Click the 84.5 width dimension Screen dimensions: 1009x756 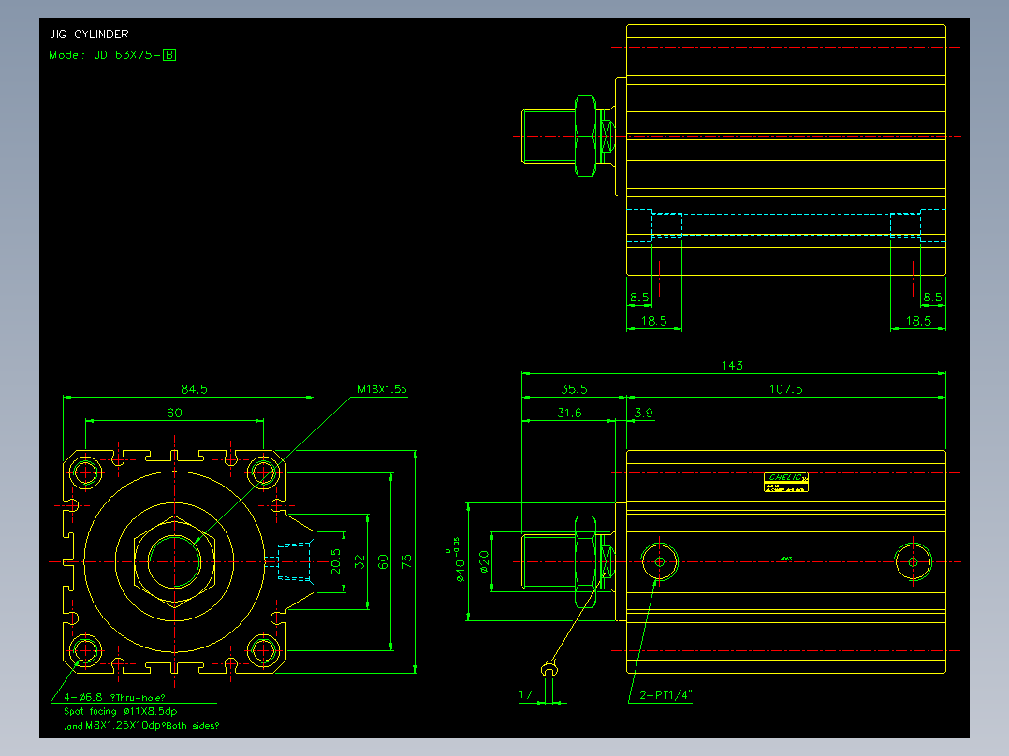(x=194, y=389)
